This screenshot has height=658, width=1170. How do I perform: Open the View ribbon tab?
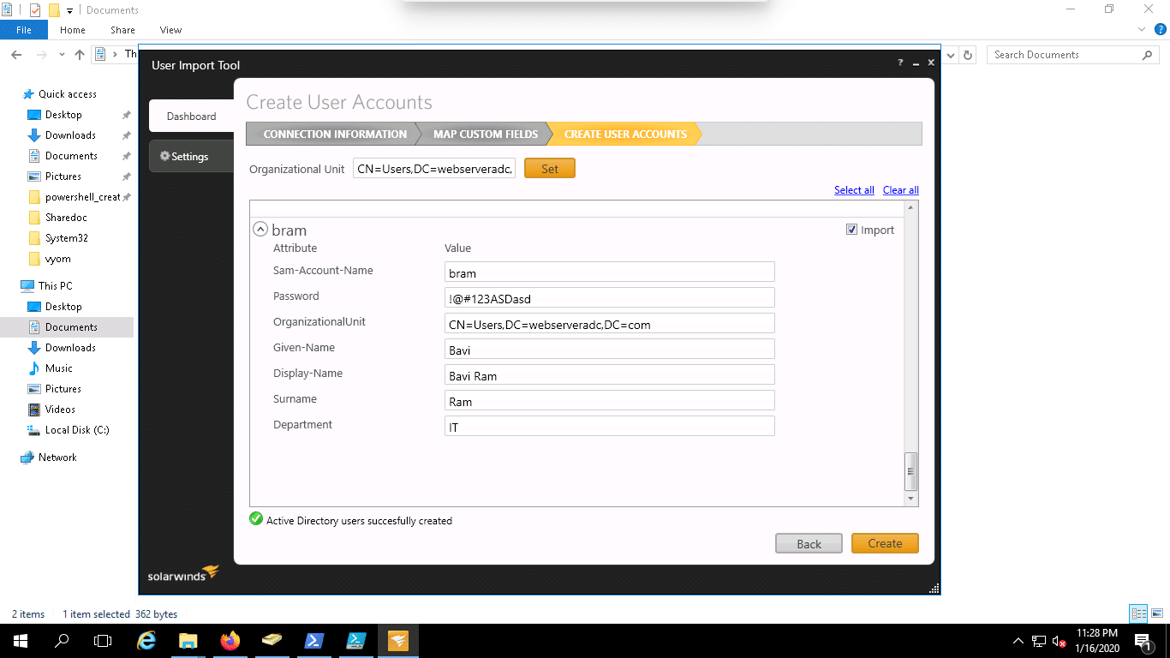click(x=170, y=30)
